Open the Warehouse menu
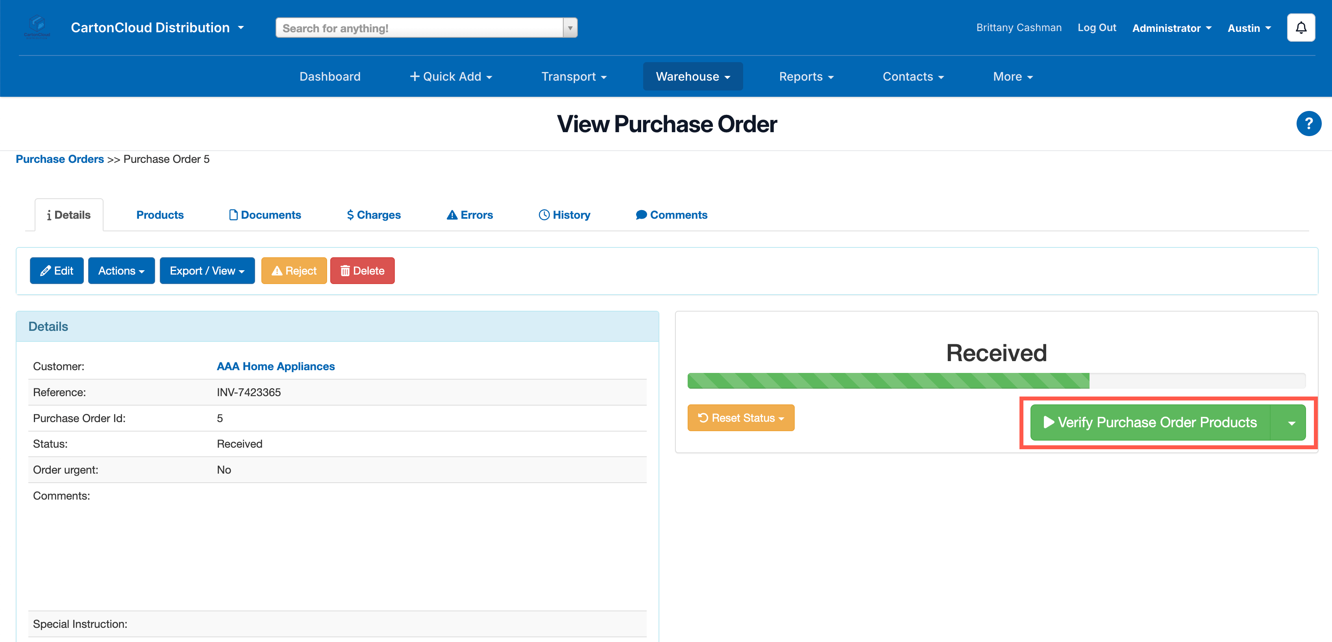Viewport: 1332px width, 642px height. click(692, 76)
